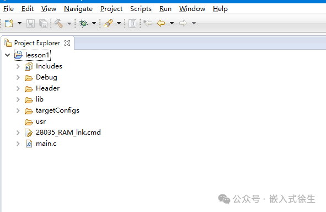The height and width of the screenshot is (212, 326).
Task: Click the lib folder icon
Action: point(29,100)
